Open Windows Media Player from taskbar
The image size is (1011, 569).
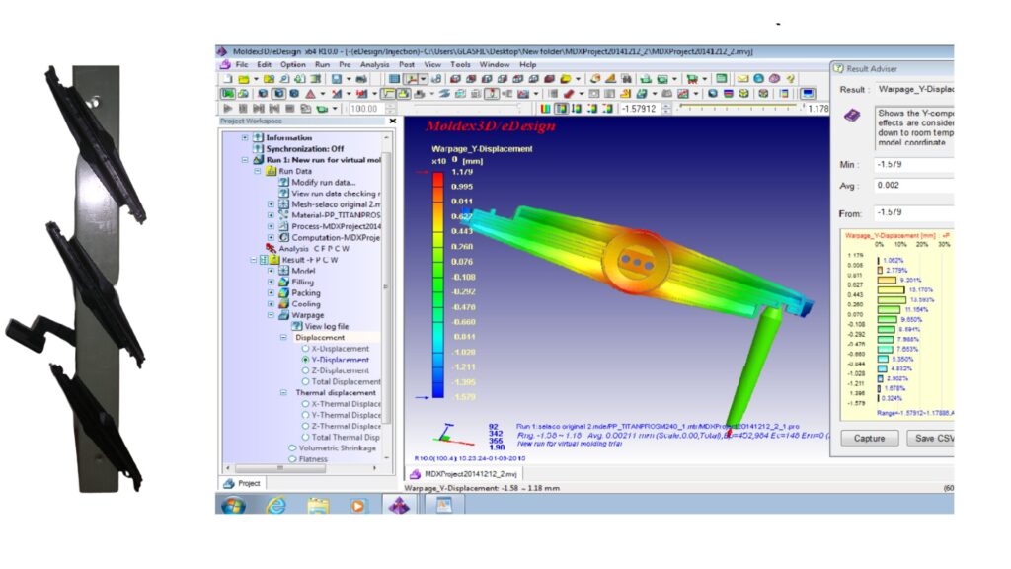point(357,505)
